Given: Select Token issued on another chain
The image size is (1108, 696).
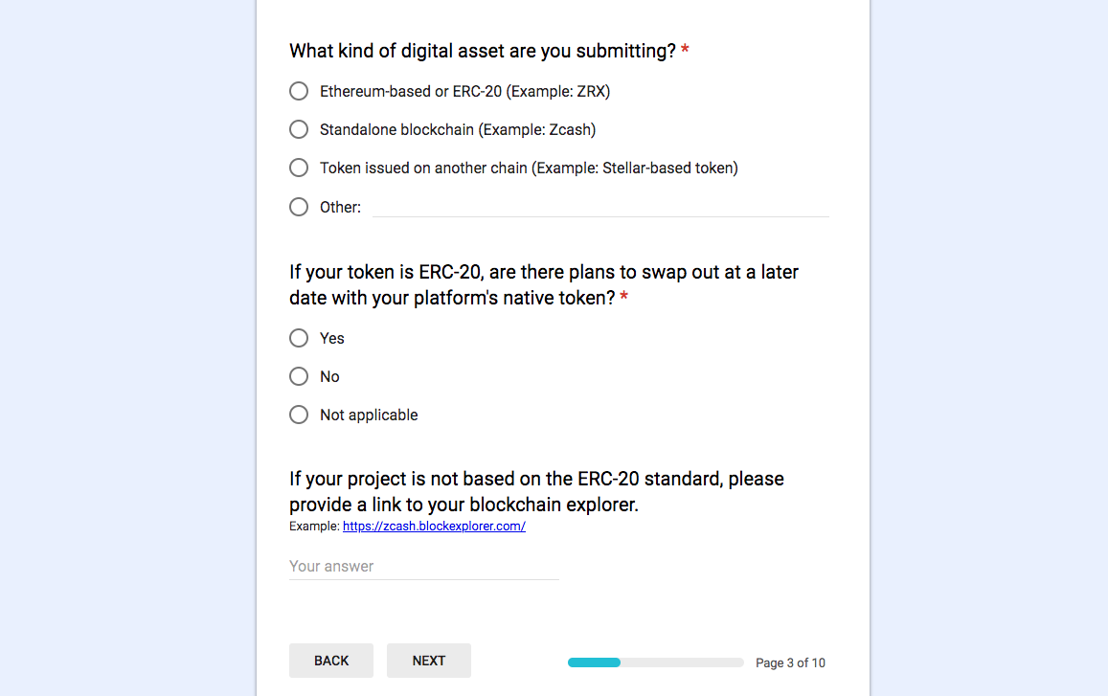Looking at the screenshot, I should (299, 168).
